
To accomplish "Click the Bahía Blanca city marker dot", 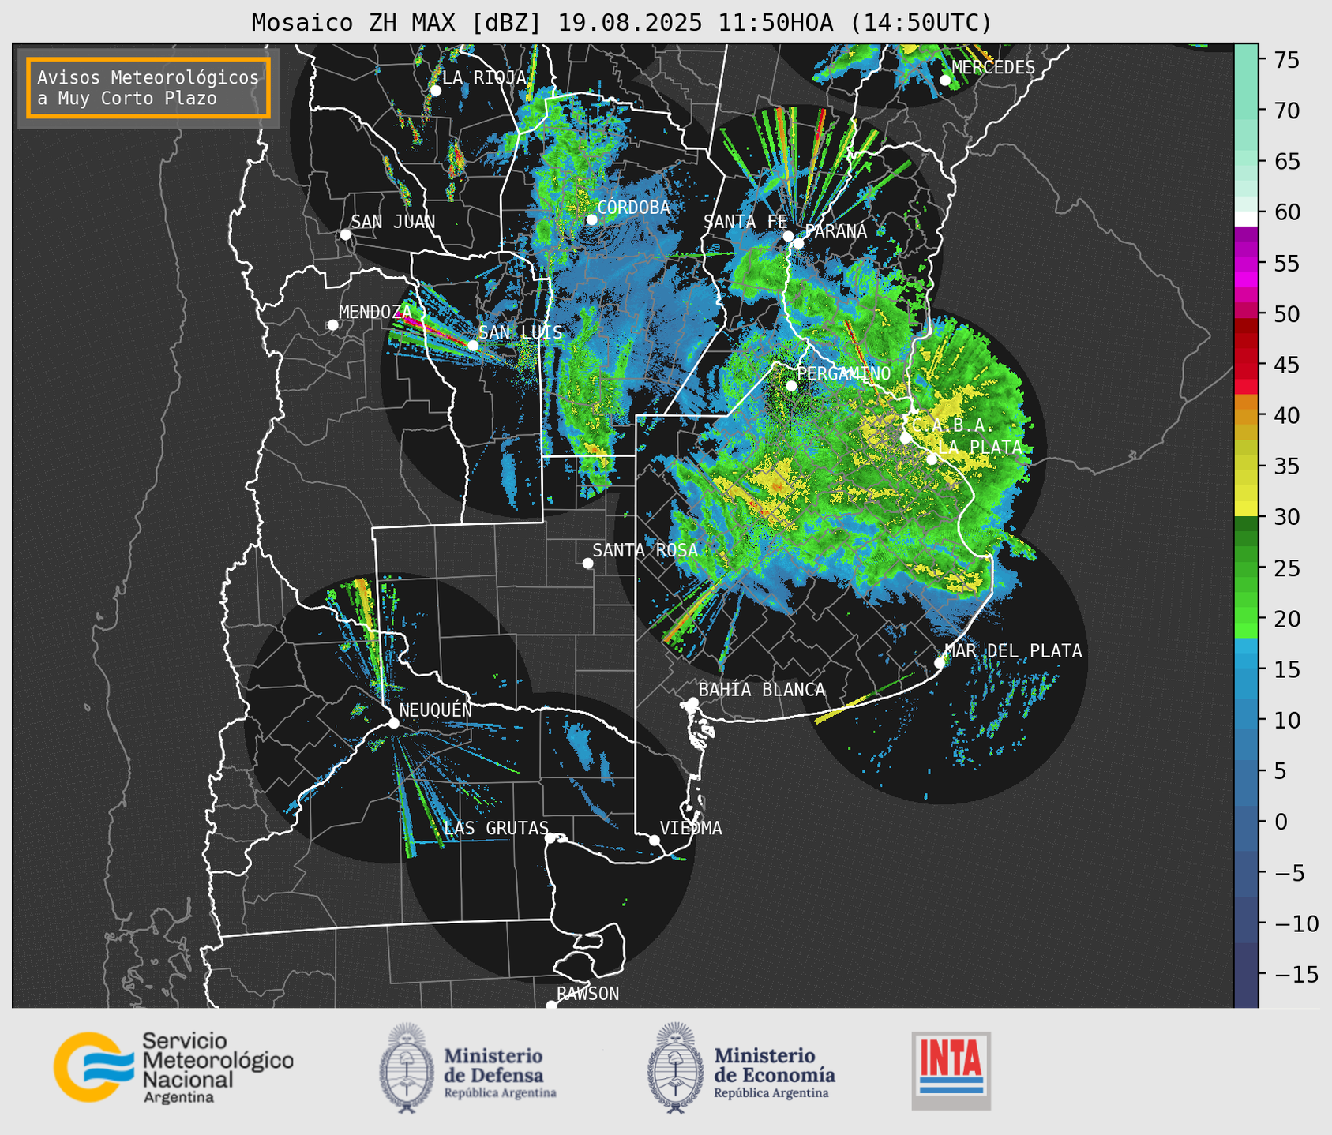I will coord(692,702).
